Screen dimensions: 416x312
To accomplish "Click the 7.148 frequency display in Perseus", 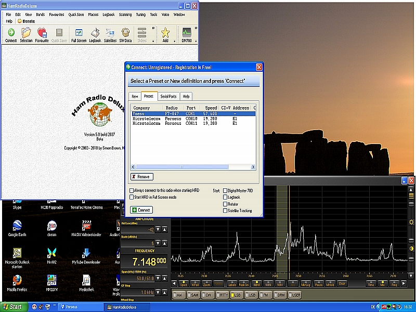I will click(x=145, y=262).
